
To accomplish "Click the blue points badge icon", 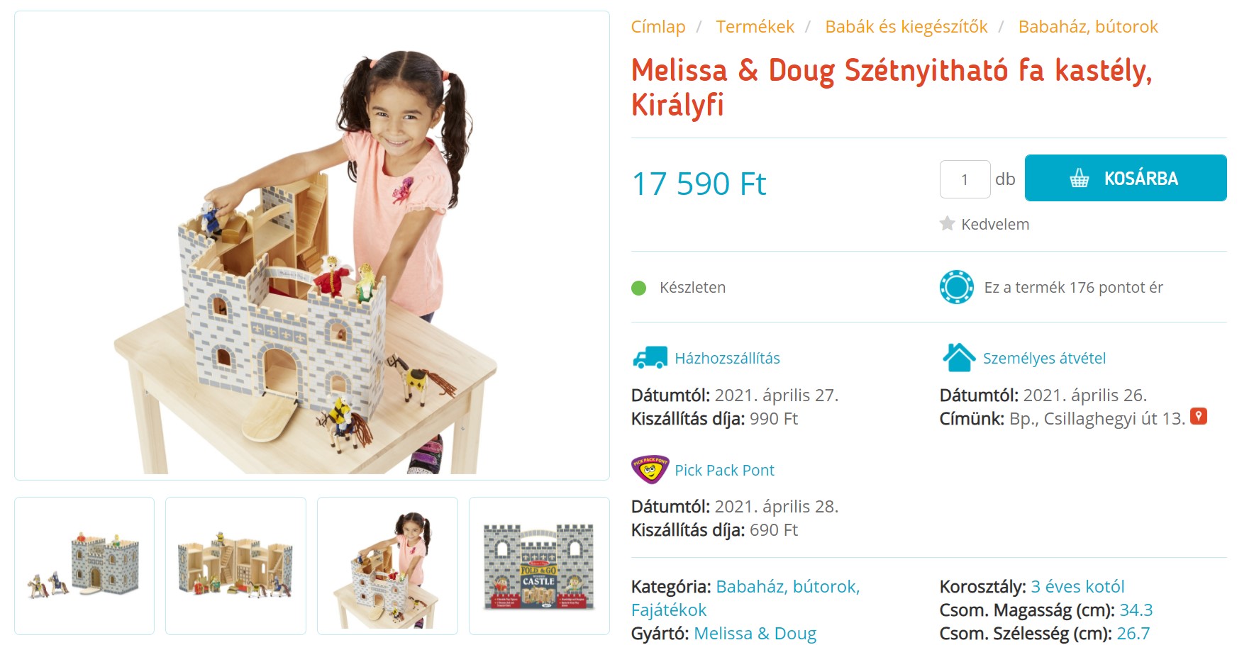I will click(x=956, y=287).
